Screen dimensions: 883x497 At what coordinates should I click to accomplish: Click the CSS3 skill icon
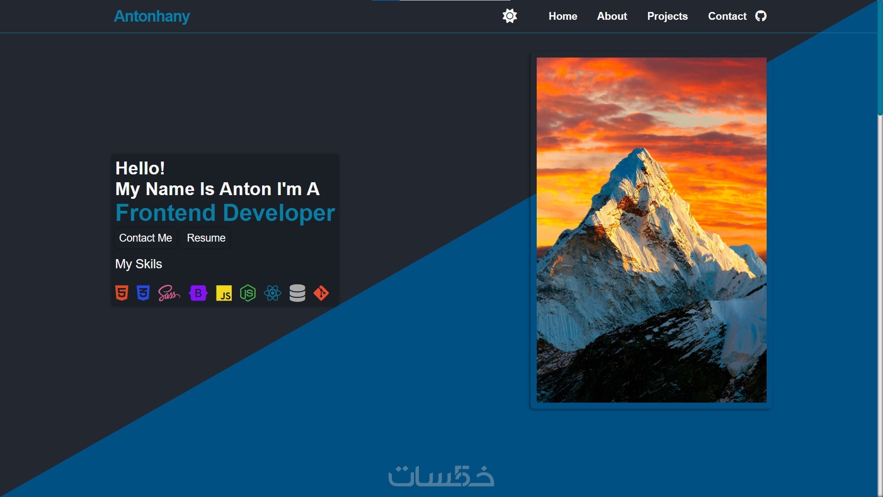(x=143, y=293)
